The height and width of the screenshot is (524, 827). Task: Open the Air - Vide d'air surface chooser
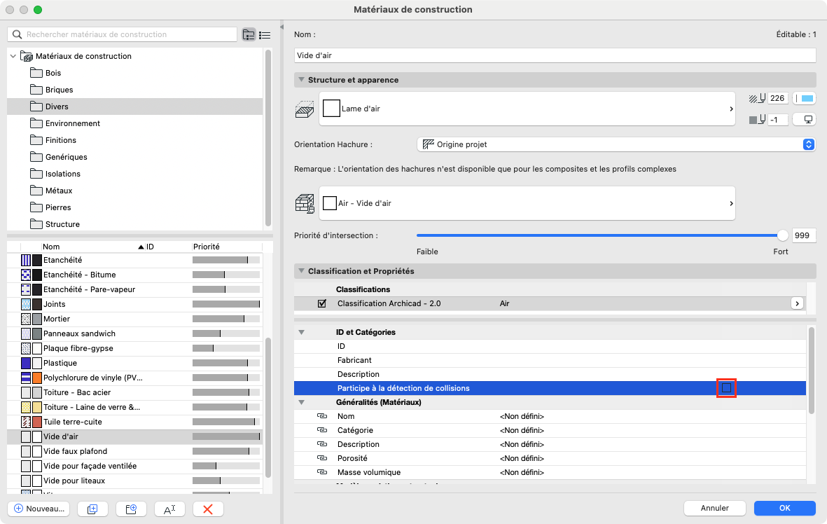[x=527, y=203]
